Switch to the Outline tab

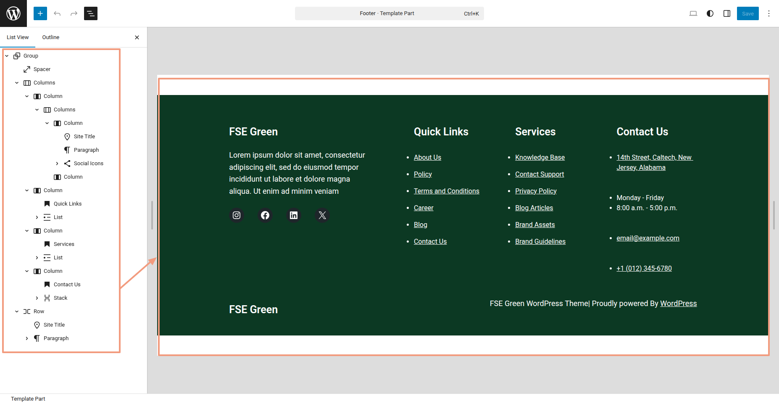coord(51,37)
